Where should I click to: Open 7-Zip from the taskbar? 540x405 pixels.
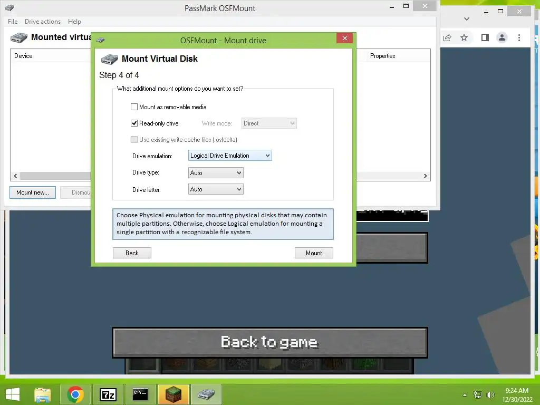[x=108, y=394]
